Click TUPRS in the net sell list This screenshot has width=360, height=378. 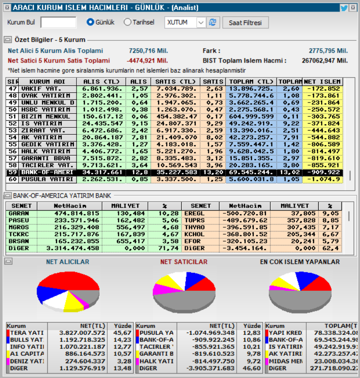tap(194, 221)
